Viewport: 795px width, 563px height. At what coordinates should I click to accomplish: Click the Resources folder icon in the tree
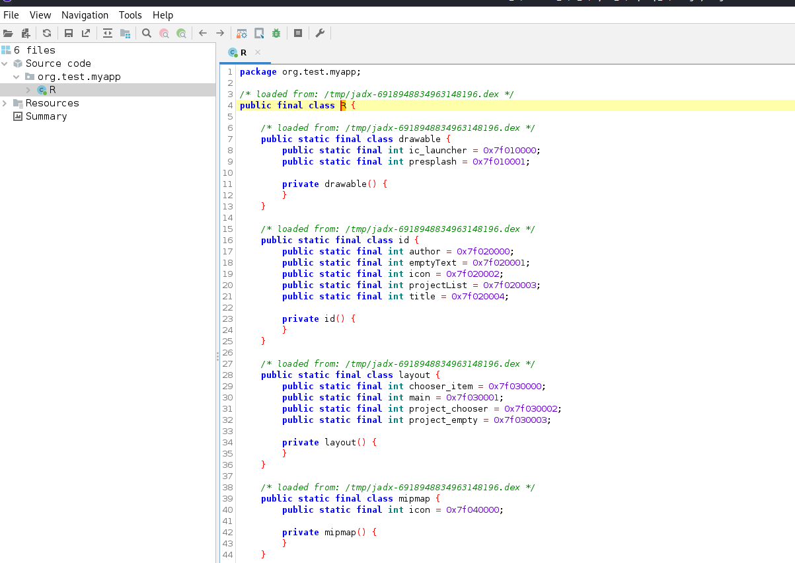tap(18, 103)
